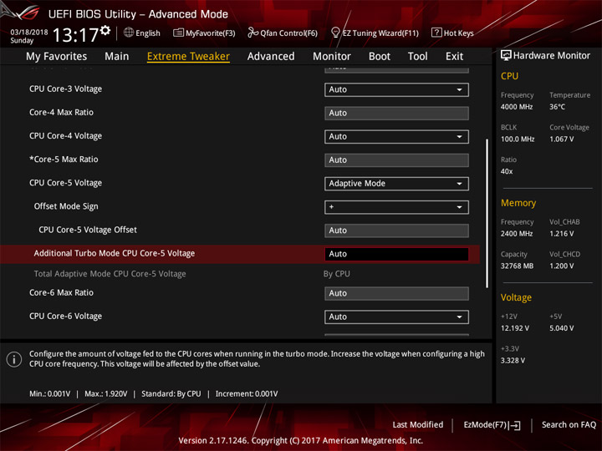Click the info icon beside help text
Image resolution: width=602 pixels, height=451 pixels.
tap(14, 359)
